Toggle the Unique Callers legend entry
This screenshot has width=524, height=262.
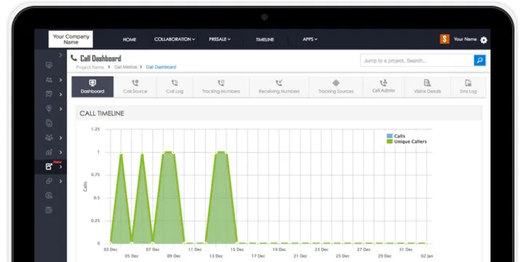point(407,142)
